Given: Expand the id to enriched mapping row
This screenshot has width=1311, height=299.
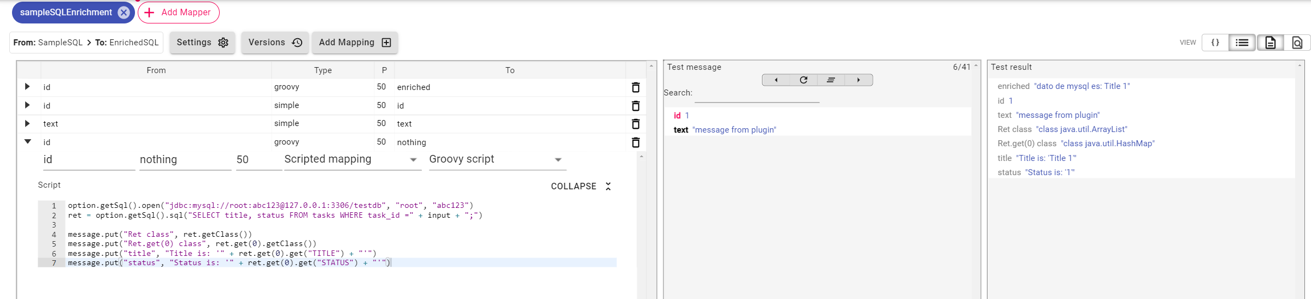Looking at the screenshot, I should [27, 87].
